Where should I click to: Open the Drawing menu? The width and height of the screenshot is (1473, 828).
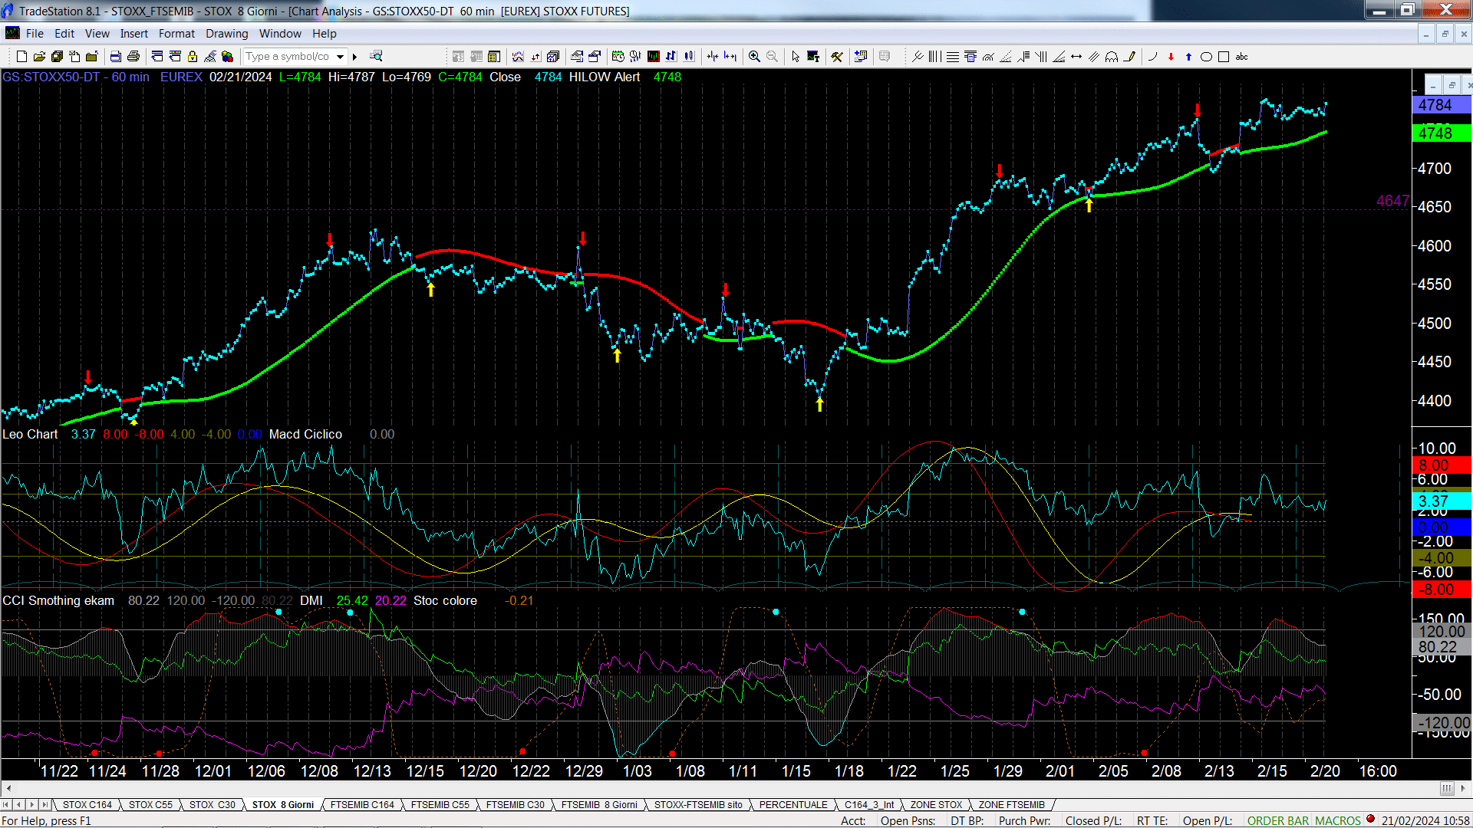click(x=226, y=34)
